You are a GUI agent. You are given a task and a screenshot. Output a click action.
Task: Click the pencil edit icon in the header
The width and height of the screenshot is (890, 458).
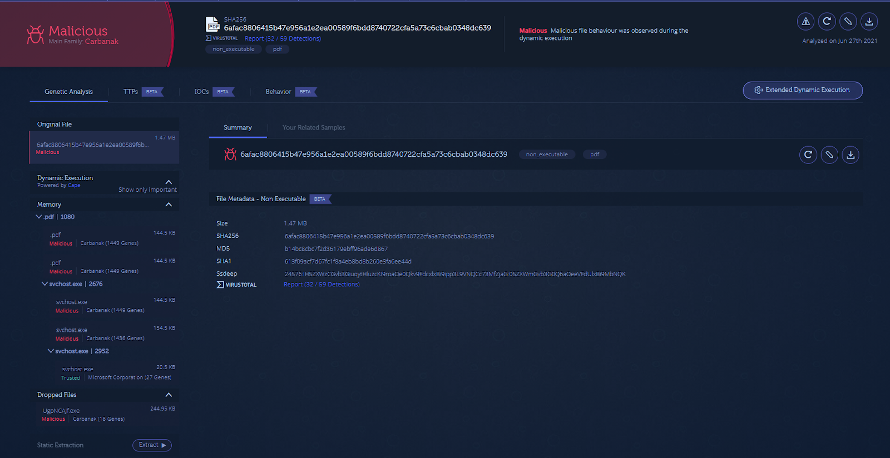coord(848,22)
